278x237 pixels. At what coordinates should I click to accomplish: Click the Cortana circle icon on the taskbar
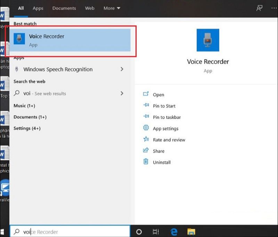[x=139, y=231]
